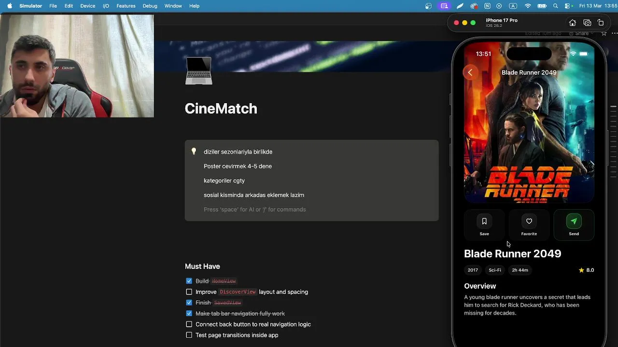Open the Apple menu
Image resolution: width=618 pixels, height=347 pixels.
(x=9, y=6)
